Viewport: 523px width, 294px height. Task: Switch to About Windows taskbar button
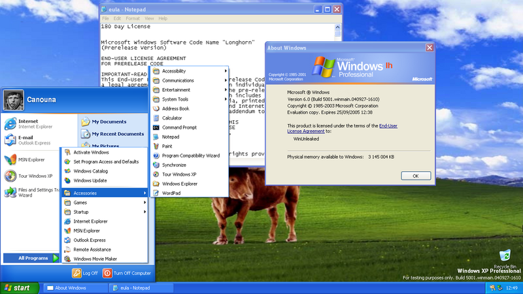pos(75,288)
